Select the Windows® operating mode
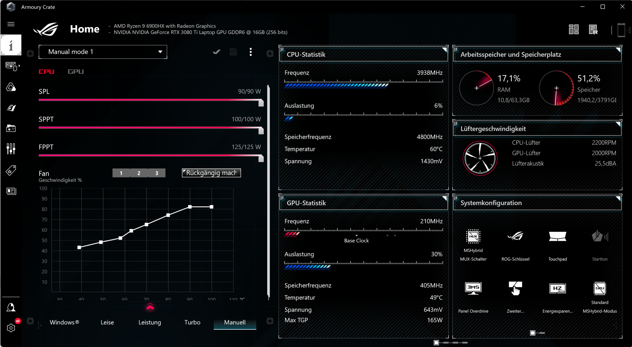 (x=64, y=322)
